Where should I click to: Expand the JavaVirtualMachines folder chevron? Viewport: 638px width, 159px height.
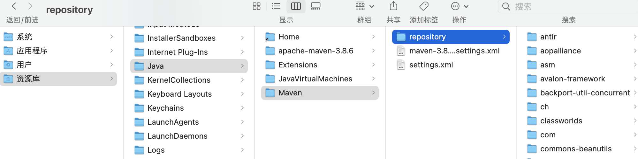tap(373, 79)
